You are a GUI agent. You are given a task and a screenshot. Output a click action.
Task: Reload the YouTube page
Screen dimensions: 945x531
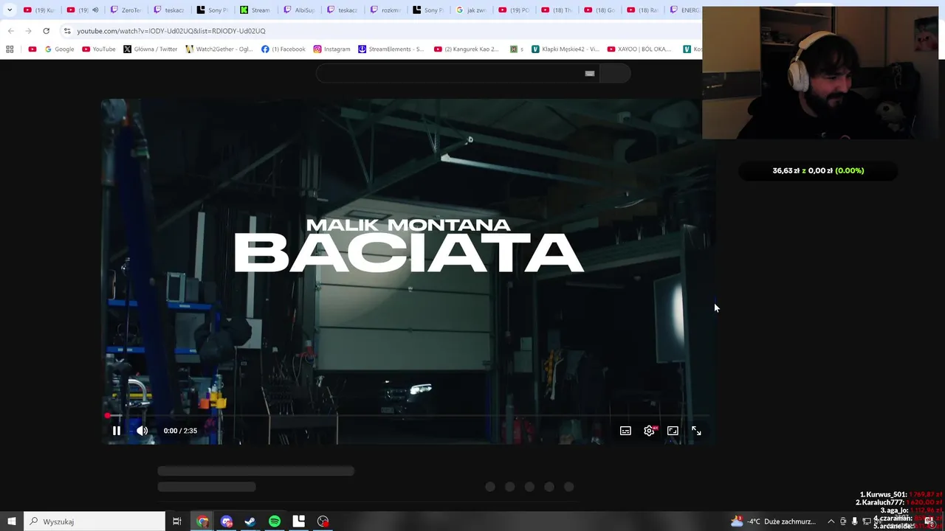click(x=46, y=31)
